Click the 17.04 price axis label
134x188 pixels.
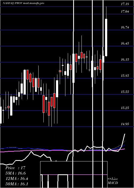click(125, 12)
